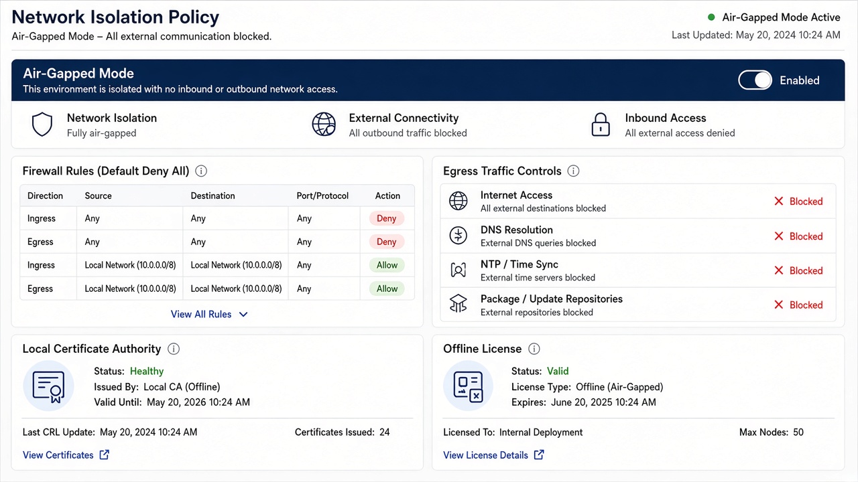The width and height of the screenshot is (858, 482).
Task: Open Firewall Rules info tooltip icon
Action: point(201,171)
